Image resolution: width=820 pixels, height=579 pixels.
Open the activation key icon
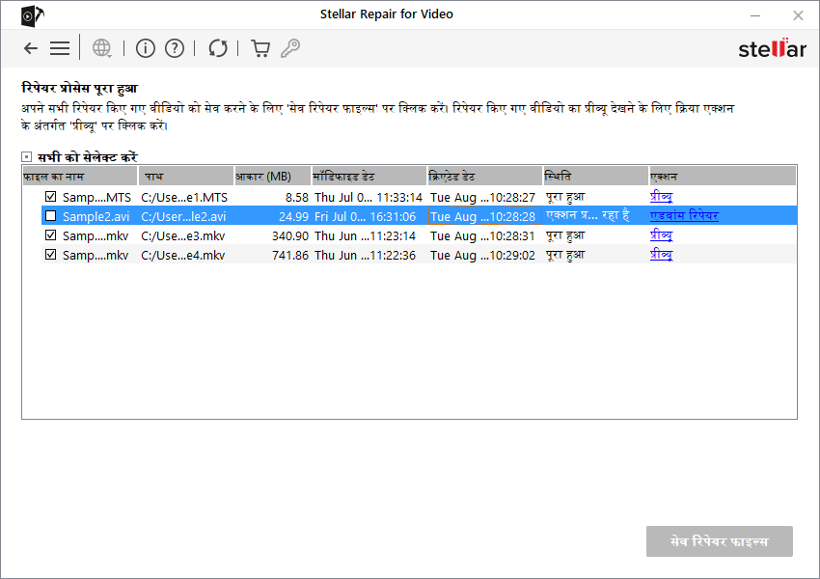[290, 48]
